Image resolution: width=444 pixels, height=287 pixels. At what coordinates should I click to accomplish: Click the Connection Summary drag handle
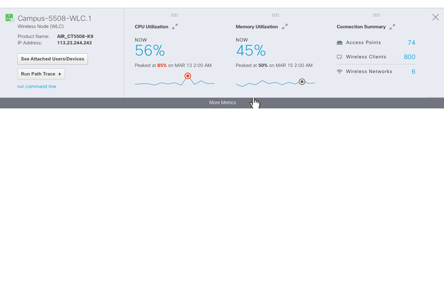tap(376, 15)
